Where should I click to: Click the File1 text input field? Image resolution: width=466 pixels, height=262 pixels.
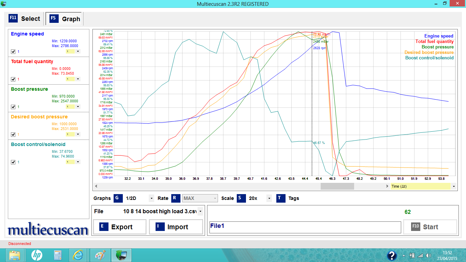tap(305, 227)
